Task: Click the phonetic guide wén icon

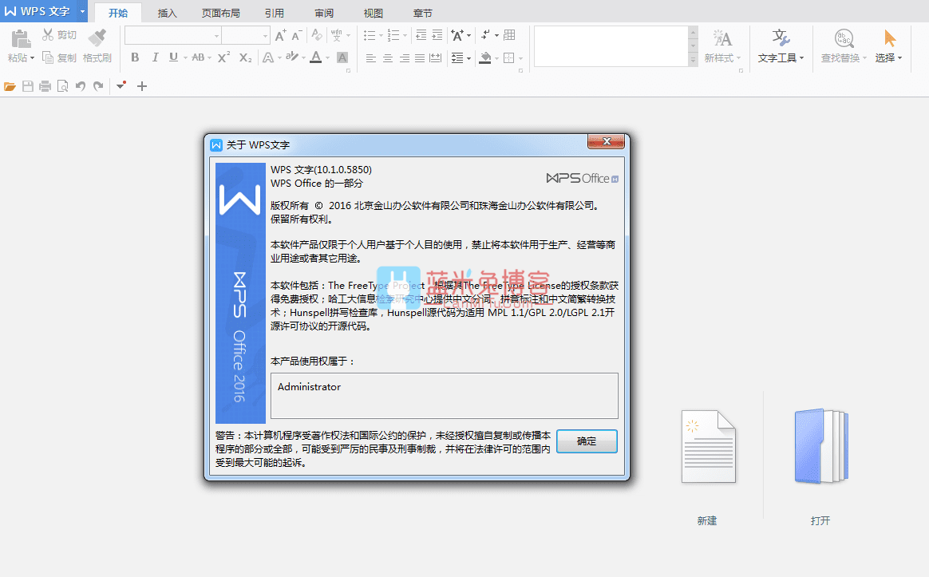Action: tap(337, 36)
